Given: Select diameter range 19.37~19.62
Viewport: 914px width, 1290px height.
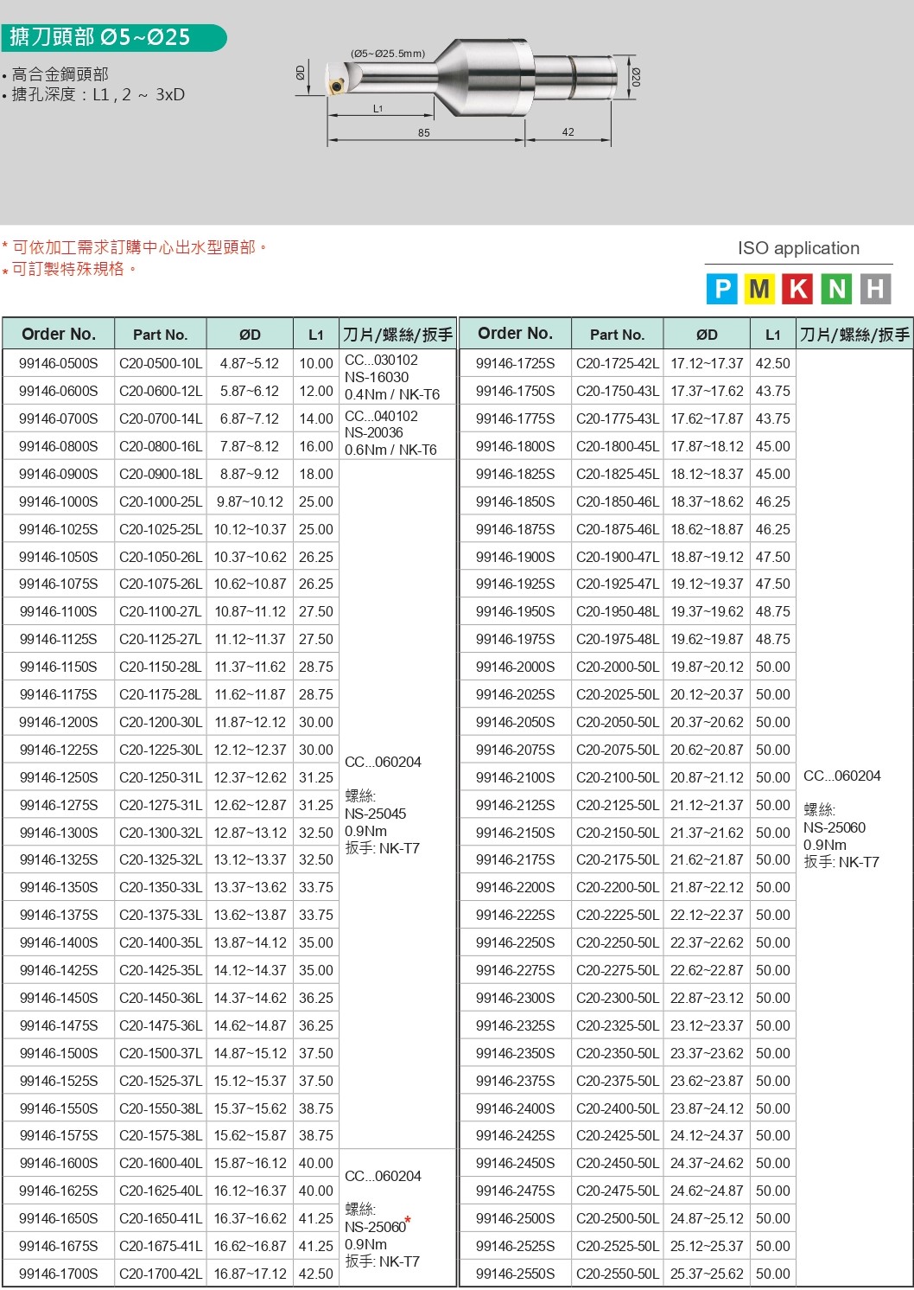Looking at the screenshot, I should point(707,611).
